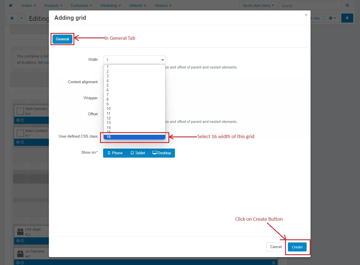360x265 pixels.
Task: Click the Create button
Action: [x=297, y=247]
